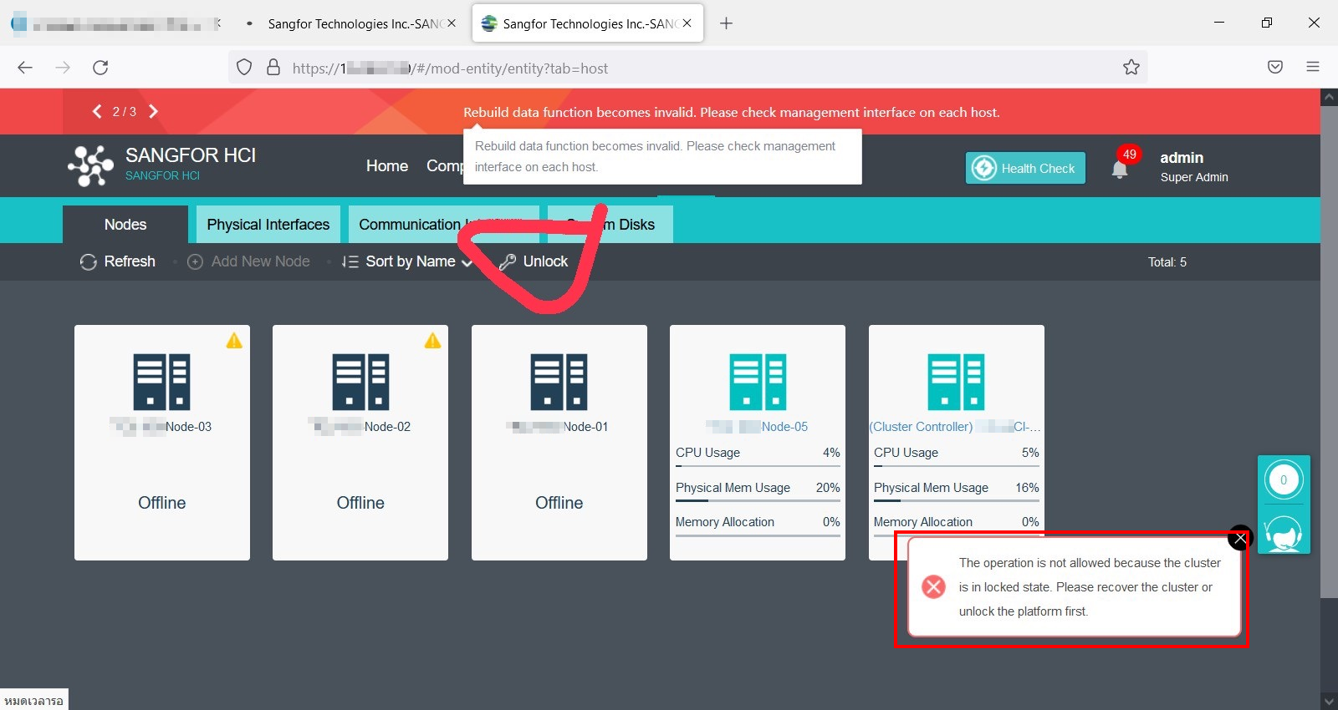The height and width of the screenshot is (710, 1338).
Task: Click the Physical Mem Usage bar on Node-05
Action: click(758, 501)
